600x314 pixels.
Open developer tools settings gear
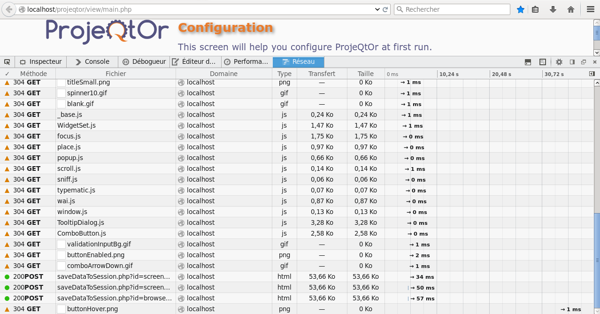click(559, 62)
